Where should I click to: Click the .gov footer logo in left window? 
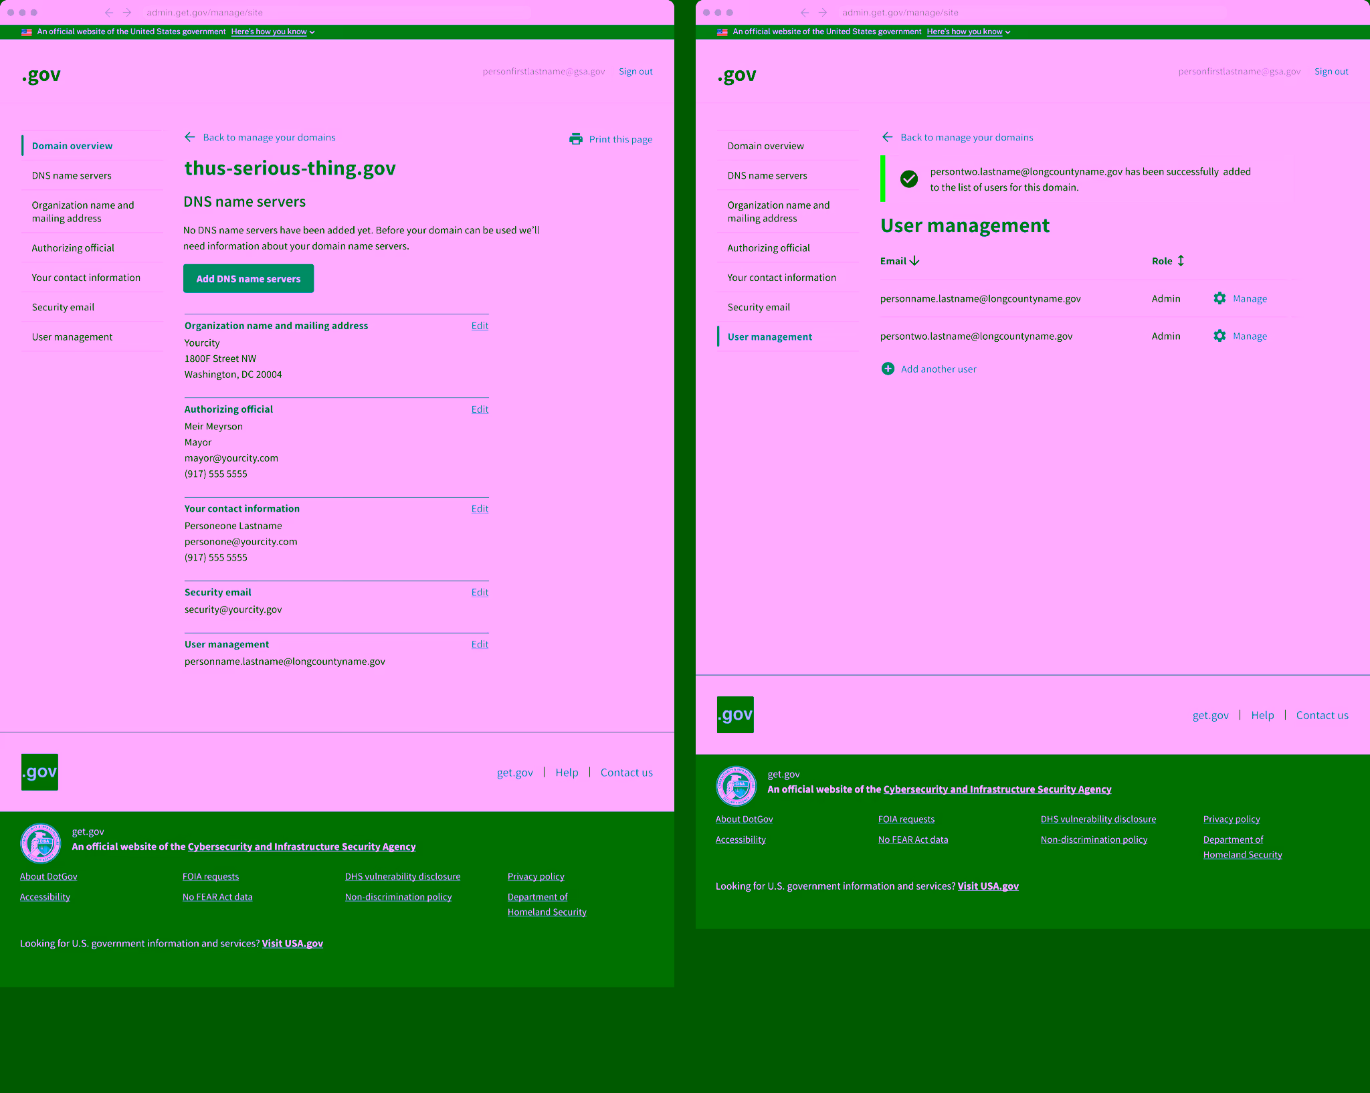click(x=39, y=772)
